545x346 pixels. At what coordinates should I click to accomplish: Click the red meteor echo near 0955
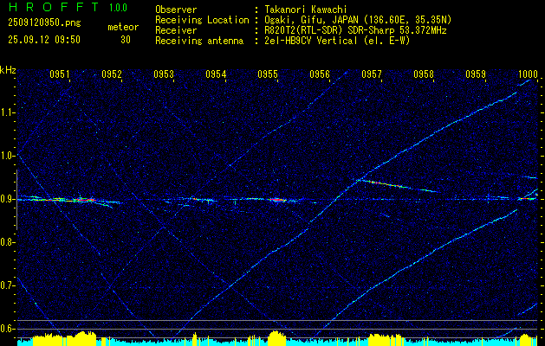(277, 200)
